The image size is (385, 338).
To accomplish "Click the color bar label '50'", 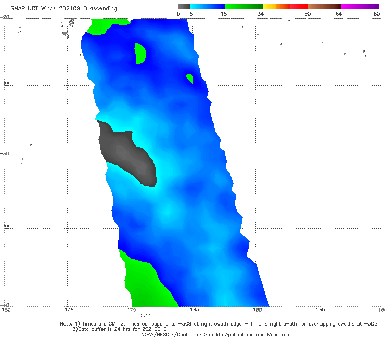I will click(x=307, y=14).
